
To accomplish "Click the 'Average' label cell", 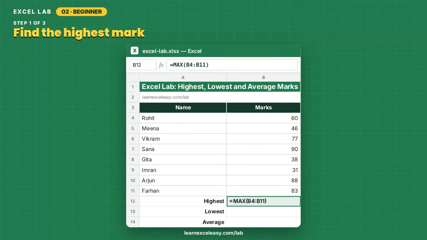I will pos(183,222).
